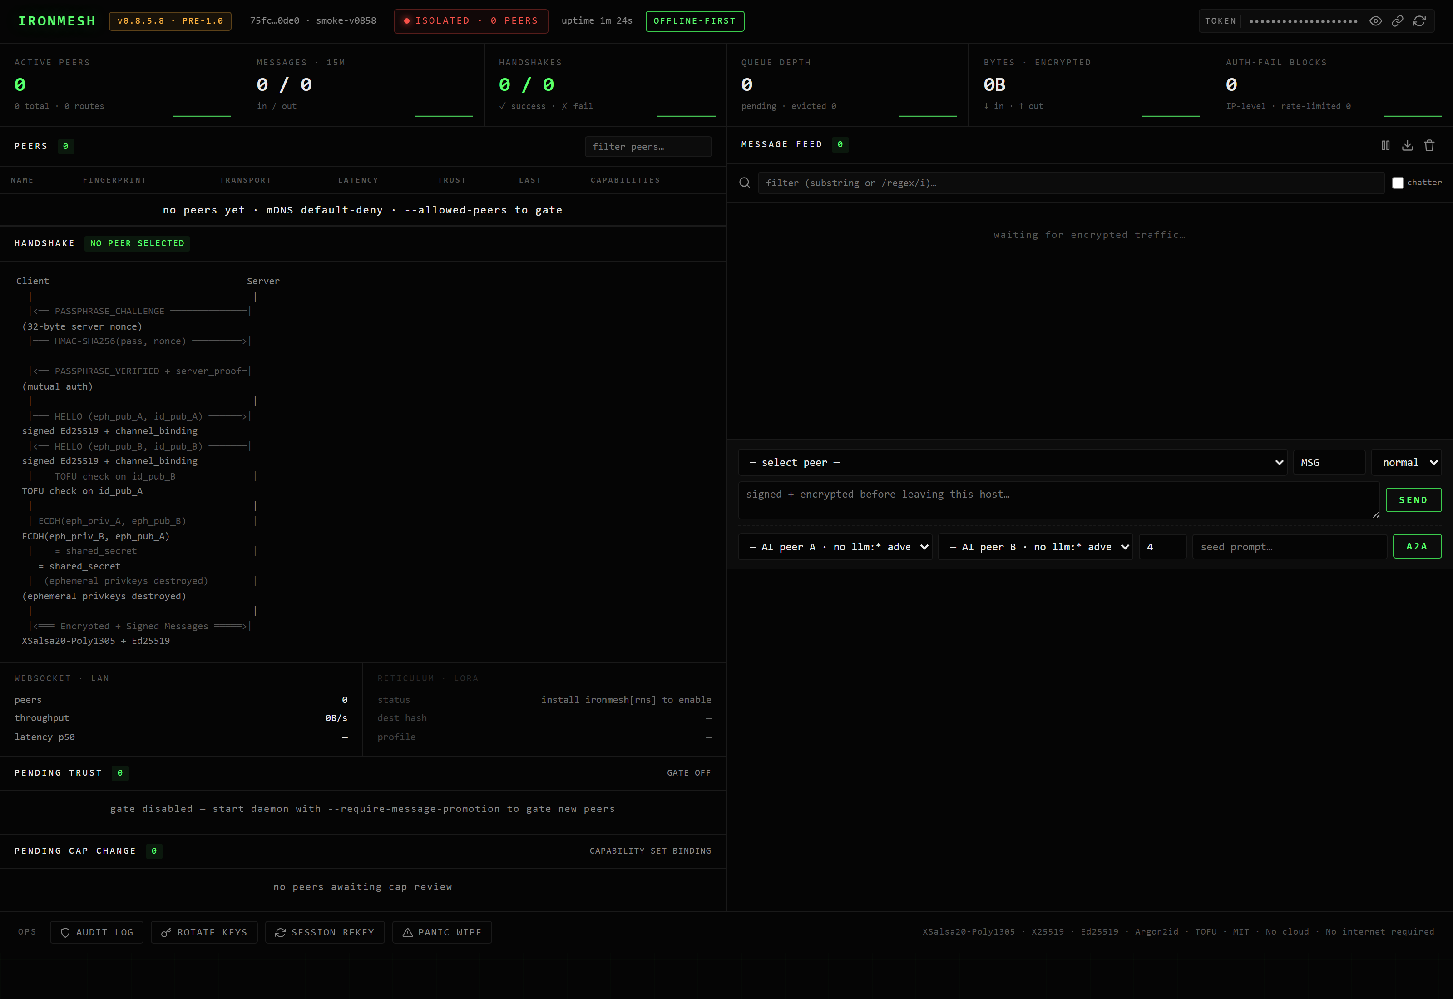Click the red dot in ISOLATED status
Screen dimensions: 1453x999
coord(407,20)
